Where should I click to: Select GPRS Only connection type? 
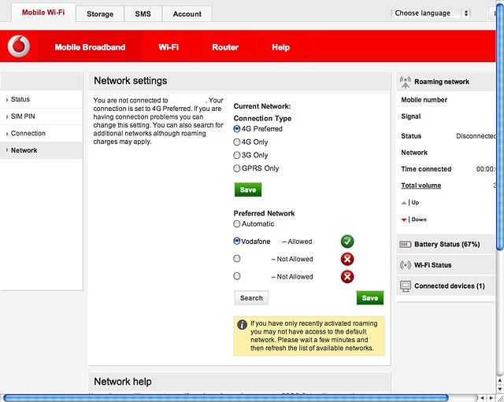(x=237, y=168)
